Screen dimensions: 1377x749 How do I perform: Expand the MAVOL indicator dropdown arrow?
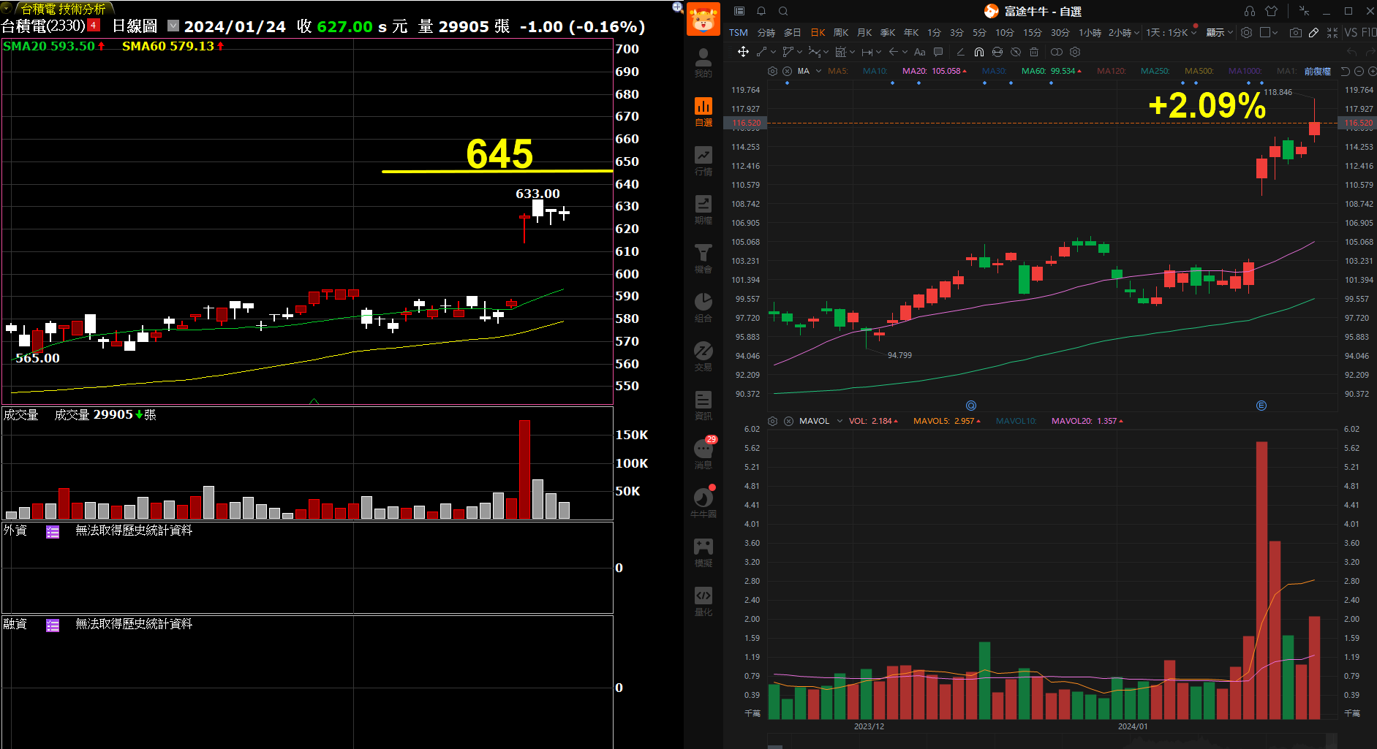(x=840, y=421)
